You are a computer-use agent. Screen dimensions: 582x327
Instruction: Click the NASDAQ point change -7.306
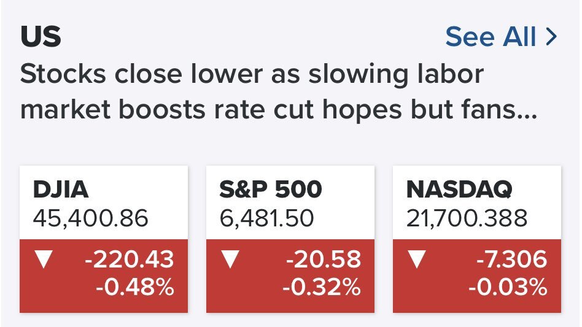511,260
